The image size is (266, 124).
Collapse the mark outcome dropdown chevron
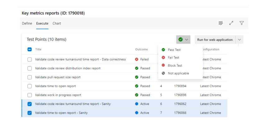pos(187,40)
